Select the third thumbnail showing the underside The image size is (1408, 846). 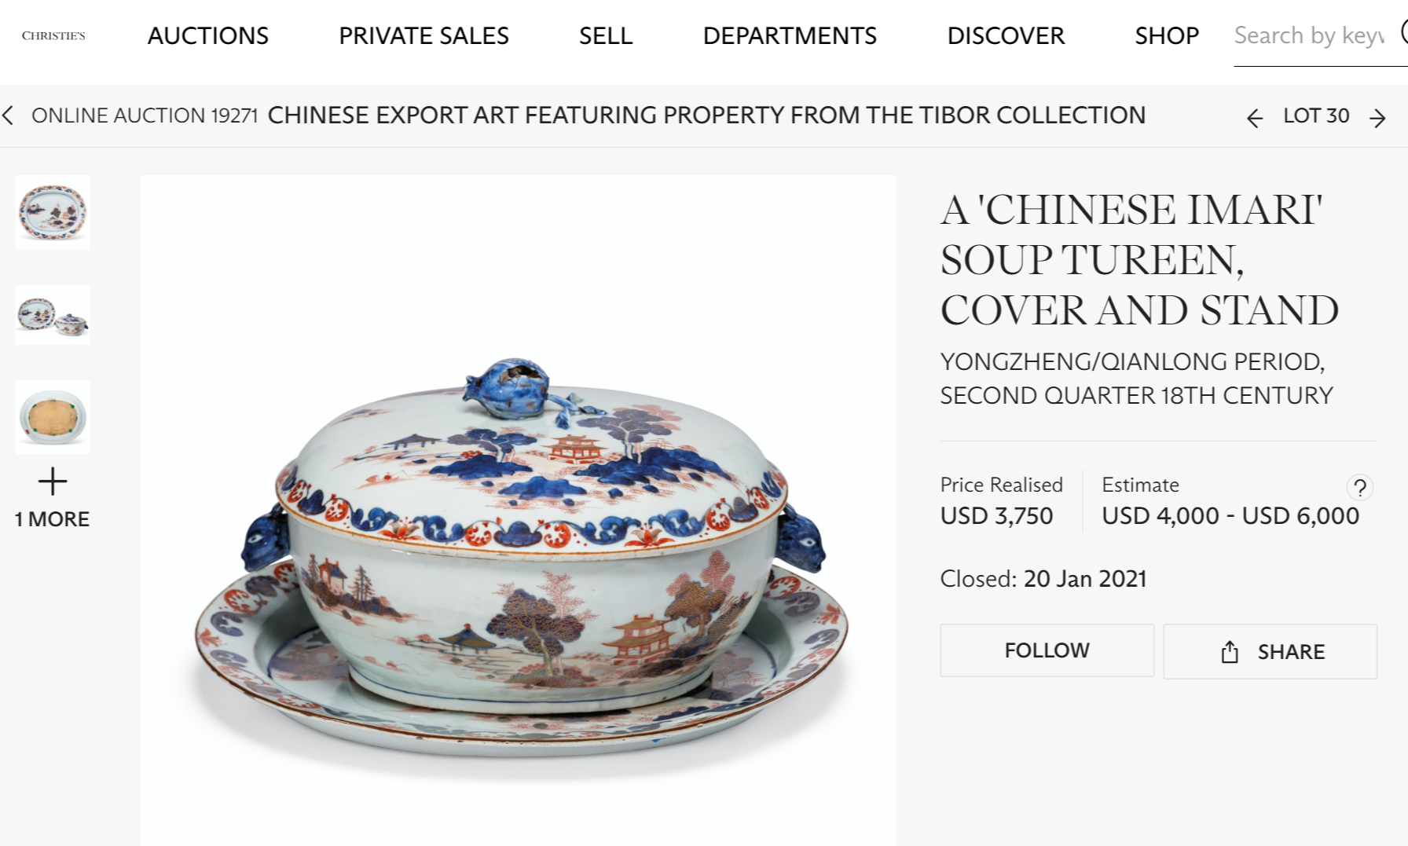(x=53, y=417)
